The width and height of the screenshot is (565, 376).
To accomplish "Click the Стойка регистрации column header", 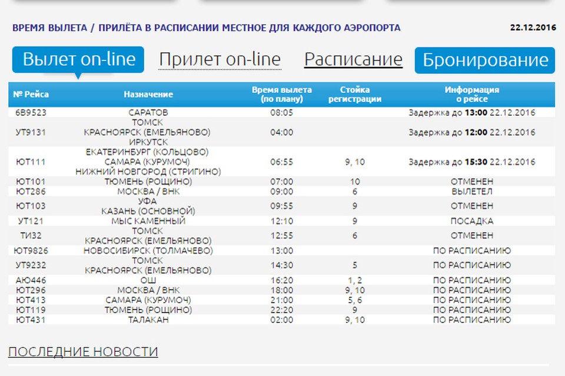I will 354,95.
